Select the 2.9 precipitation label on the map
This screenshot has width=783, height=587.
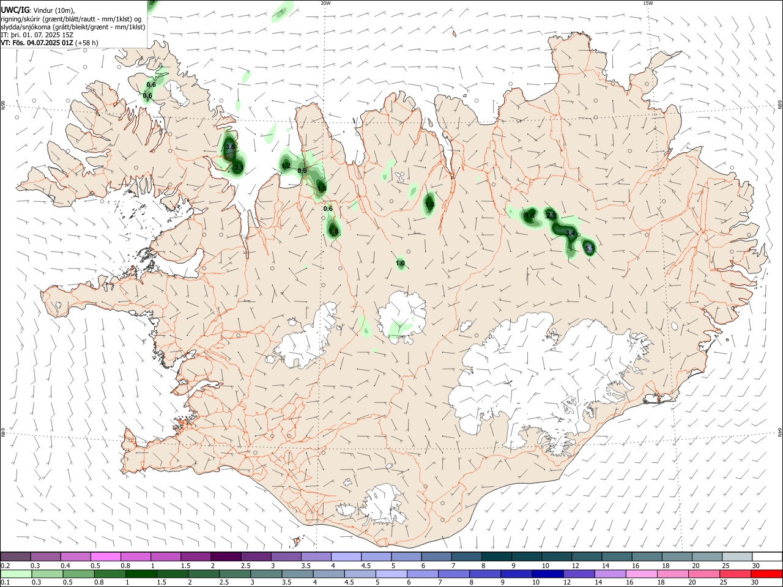pos(551,215)
